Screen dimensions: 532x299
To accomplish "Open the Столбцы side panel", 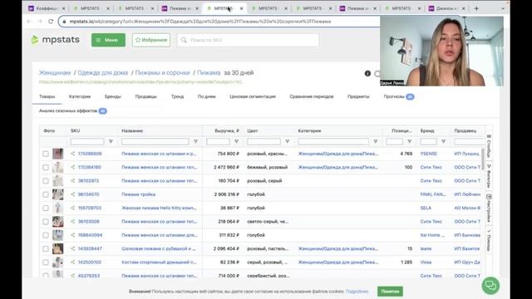I will (489, 146).
